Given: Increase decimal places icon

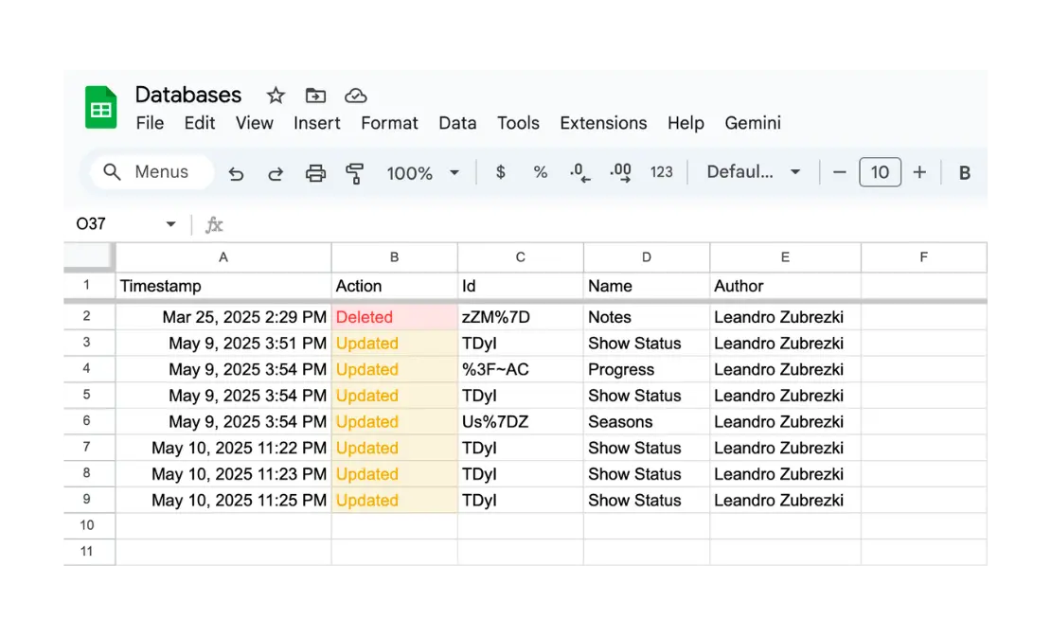Looking at the screenshot, I should click(619, 172).
